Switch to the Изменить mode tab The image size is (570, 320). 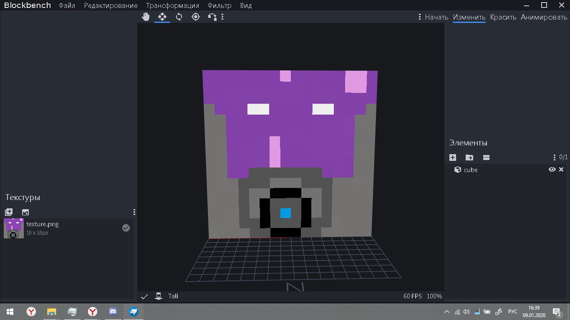(x=469, y=17)
